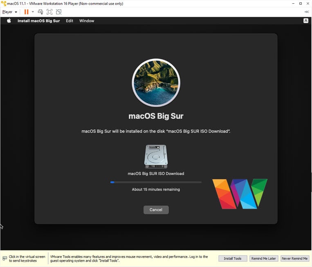The image size is (312, 267).
Task: Click VMware Tools description message text
Action: pyautogui.click(x=129, y=259)
